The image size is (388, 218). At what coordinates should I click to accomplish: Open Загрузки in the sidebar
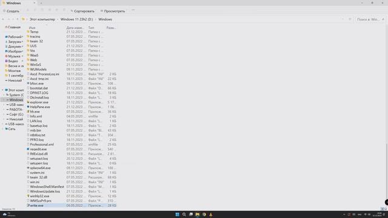[14, 42]
